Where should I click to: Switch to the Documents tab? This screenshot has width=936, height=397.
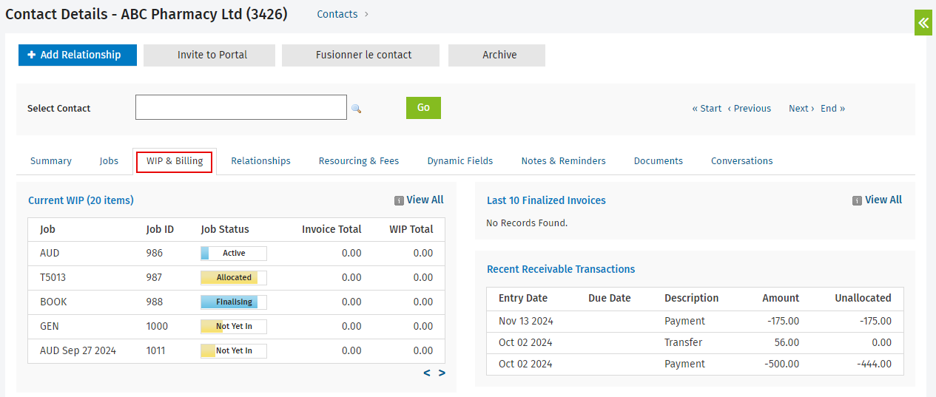[659, 161]
